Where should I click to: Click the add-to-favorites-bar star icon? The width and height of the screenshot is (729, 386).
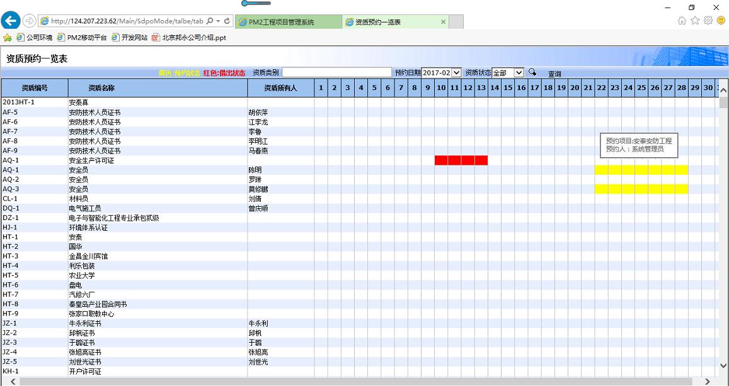8,38
